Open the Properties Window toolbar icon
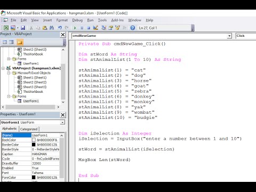This screenshot has height=192, width=256. click(x=111, y=28)
